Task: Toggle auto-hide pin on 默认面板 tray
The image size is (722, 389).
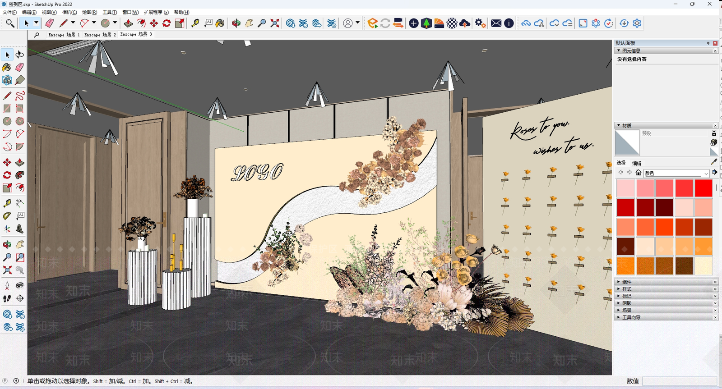Action: point(708,43)
